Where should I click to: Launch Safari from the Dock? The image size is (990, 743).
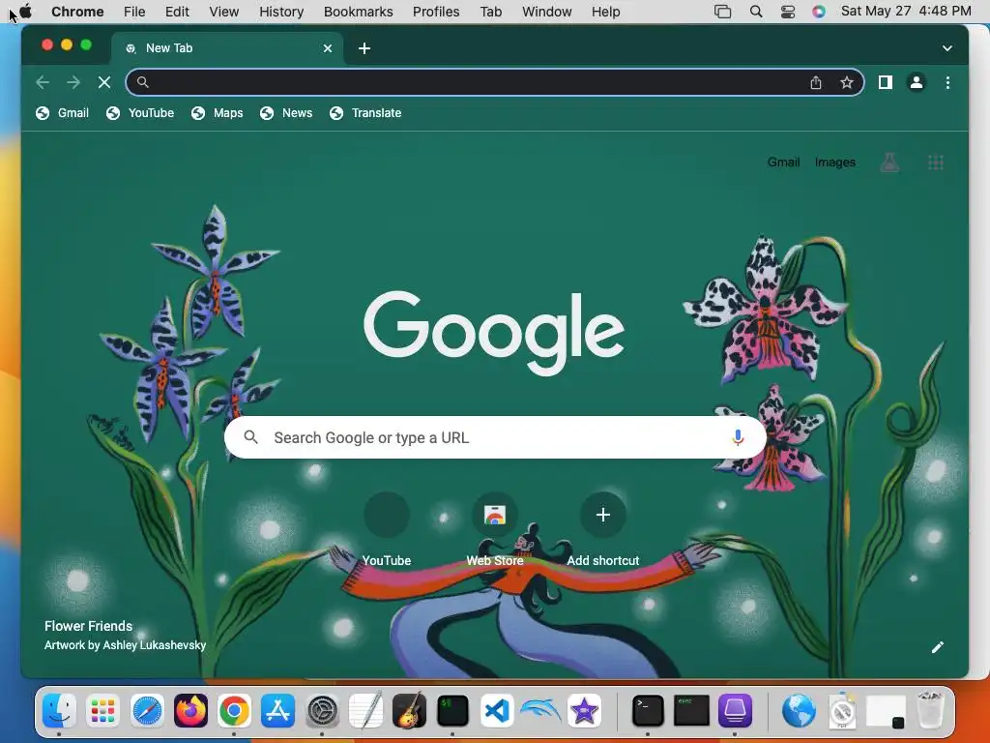tap(147, 711)
